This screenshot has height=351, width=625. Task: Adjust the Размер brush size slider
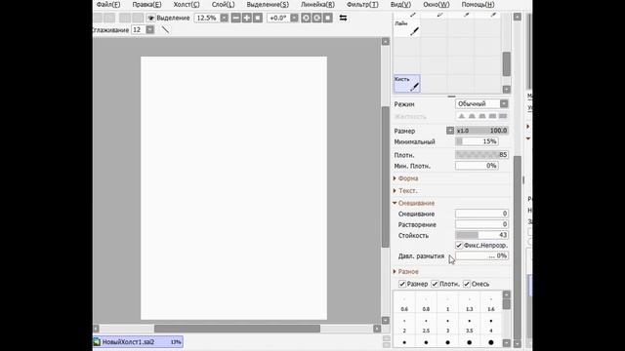point(481,131)
